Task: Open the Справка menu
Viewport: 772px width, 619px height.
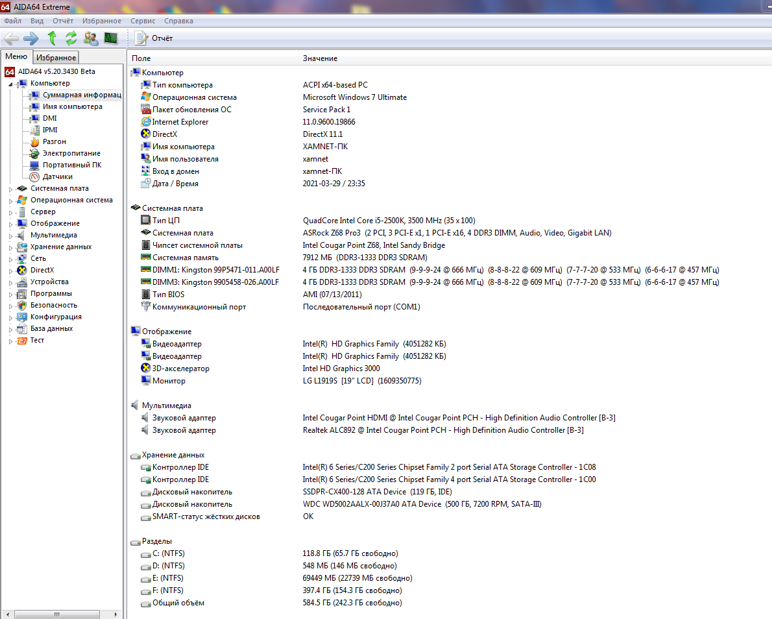Action: tap(178, 21)
